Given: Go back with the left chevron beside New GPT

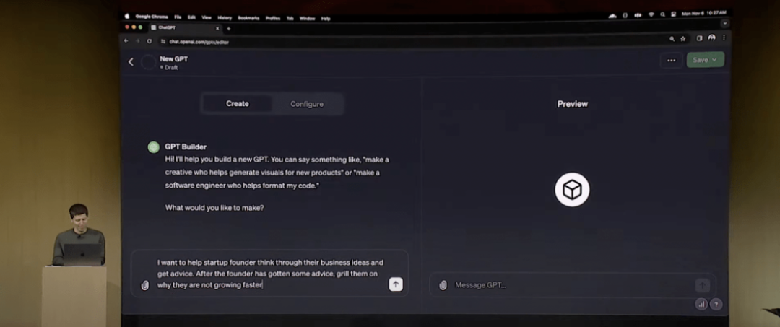Looking at the screenshot, I should point(131,61).
